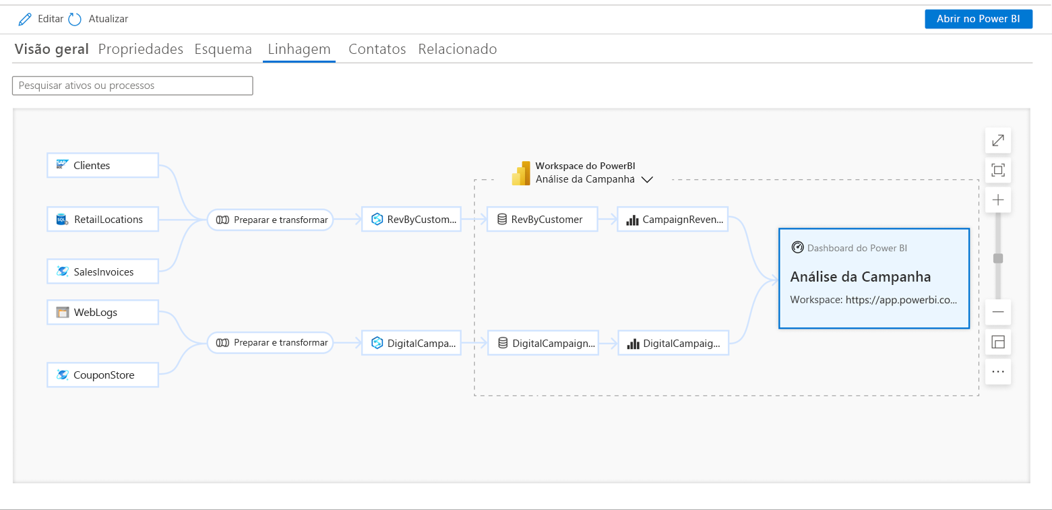
Task: Click the circular Atualizar refresh icon
Action: (75, 20)
